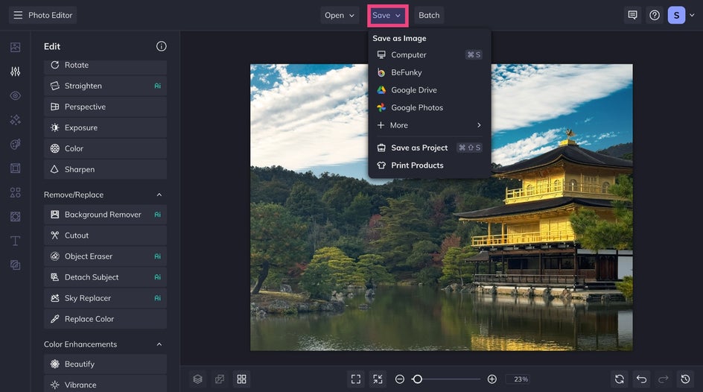This screenshot has width=703, height=392.
Task: Choose Google Drive from Save menu
Action: click(x=414, y=90)
